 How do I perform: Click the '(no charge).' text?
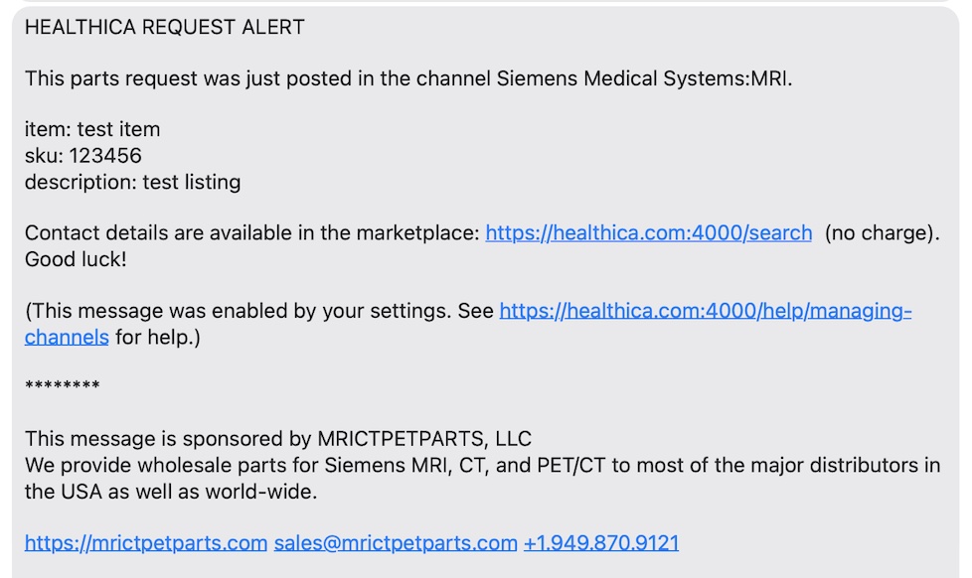click(883, 233)
